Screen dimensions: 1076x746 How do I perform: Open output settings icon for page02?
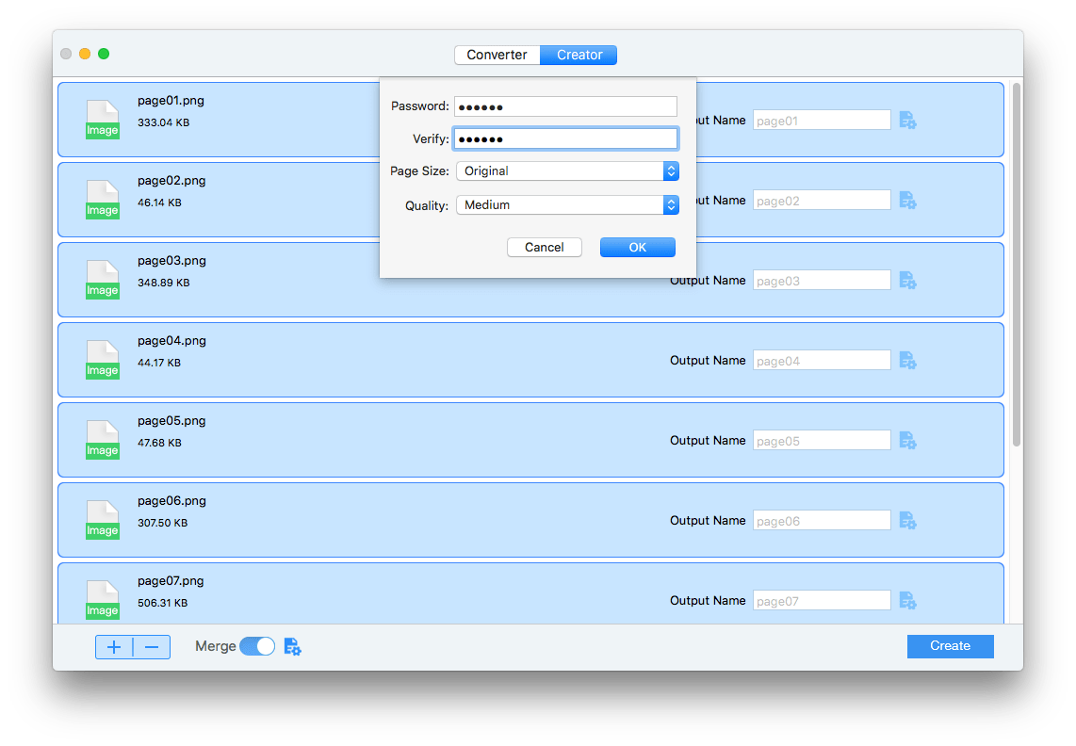click(907, 201)
